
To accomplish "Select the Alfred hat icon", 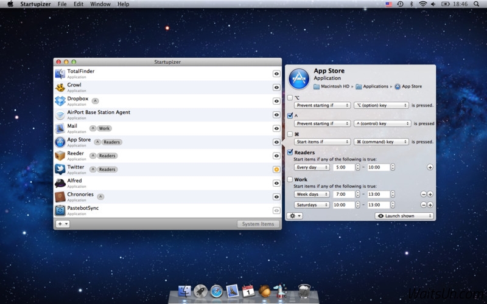I will 60,183.
